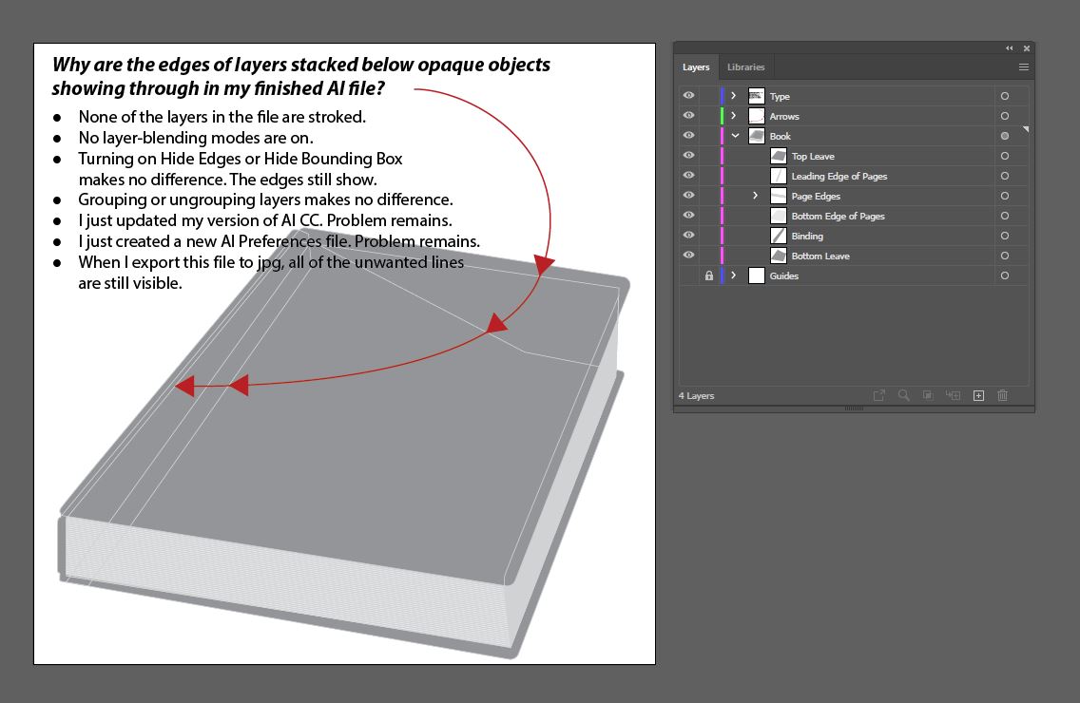The height and width of the screenshot is (703, 1080).
Task: Open the Layers panel flyout menu
Action: pyautogui.click(x=1024, y=66)
